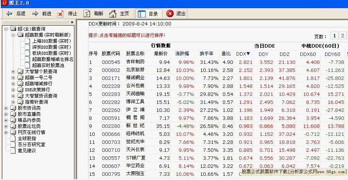The image size is (348, 180).
Task: Sort by DDX60 column header
Action: [x=308, y=54]
